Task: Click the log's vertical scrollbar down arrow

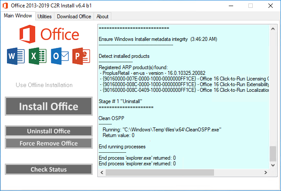Action: pos(272,165)
